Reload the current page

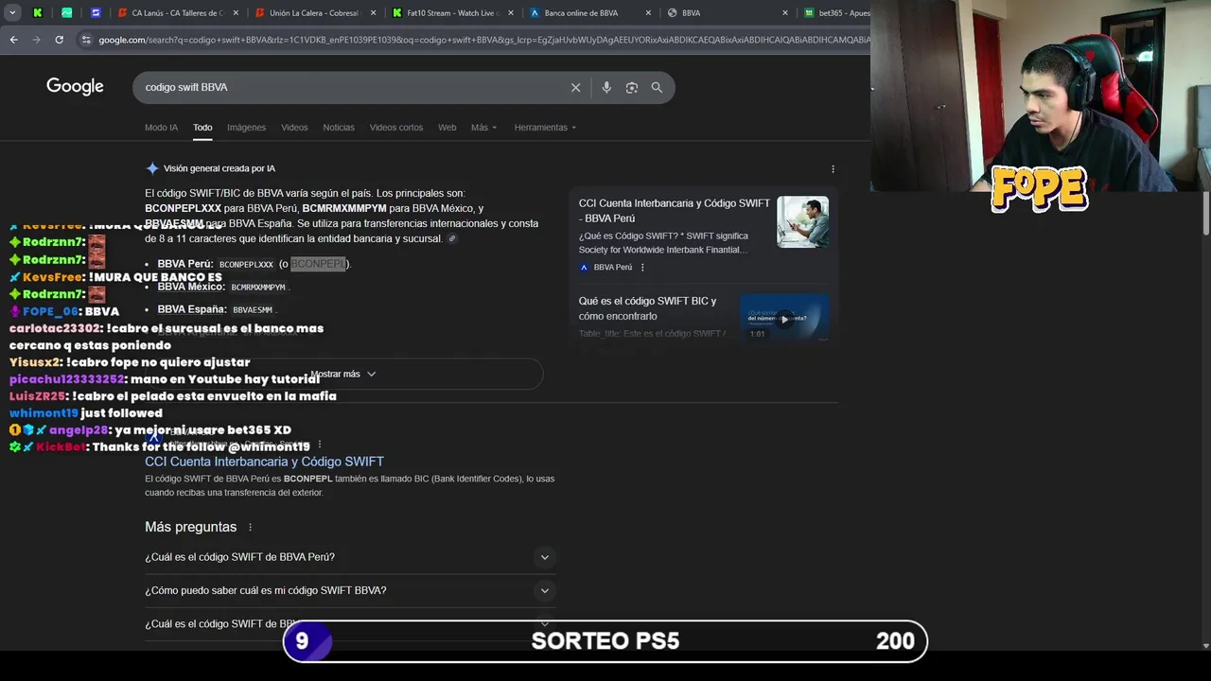click(x=59, y=40)
